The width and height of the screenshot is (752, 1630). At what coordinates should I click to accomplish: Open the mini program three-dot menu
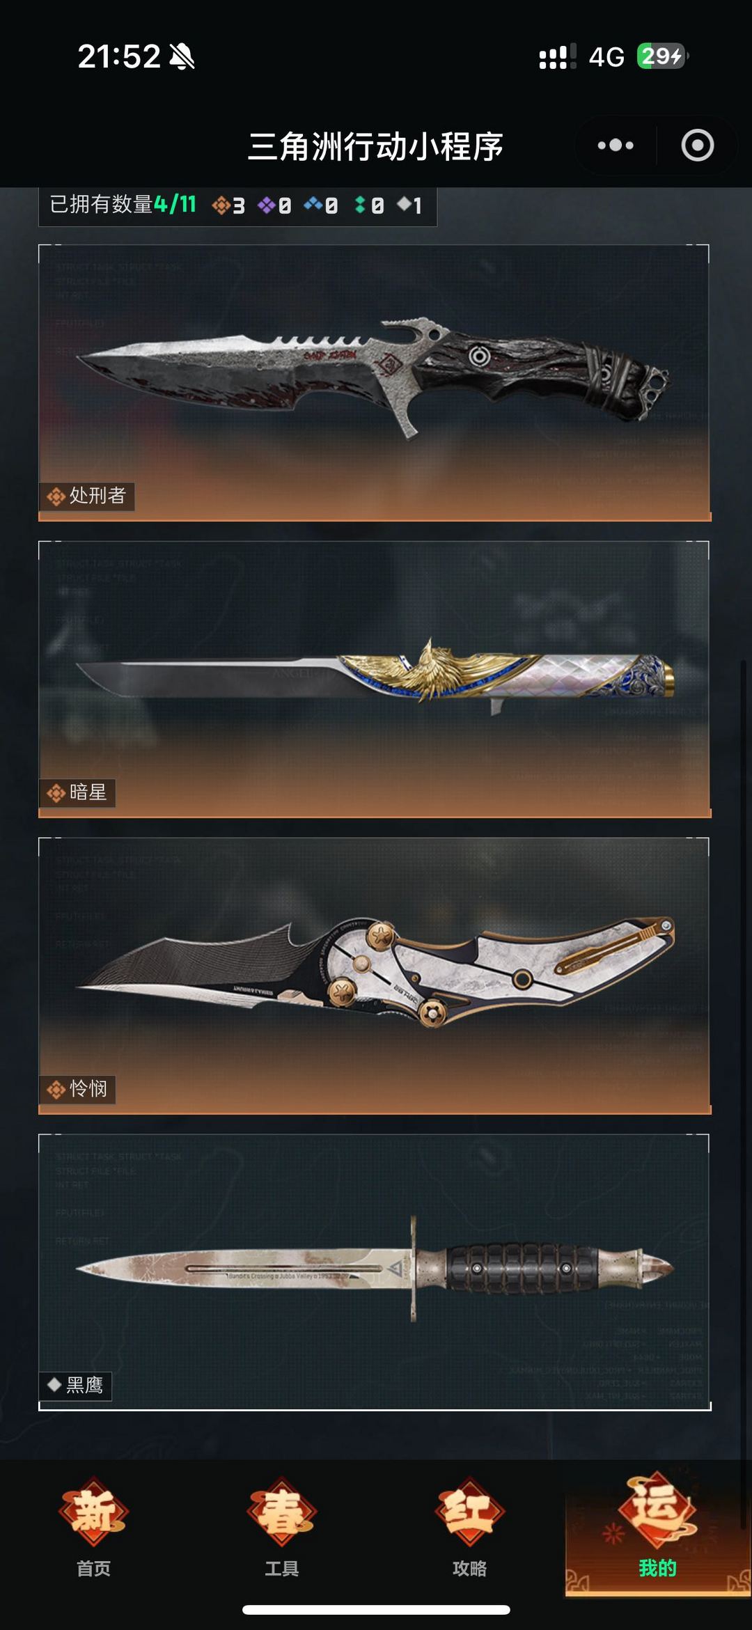pyautogui.click(x=616, y=146)
